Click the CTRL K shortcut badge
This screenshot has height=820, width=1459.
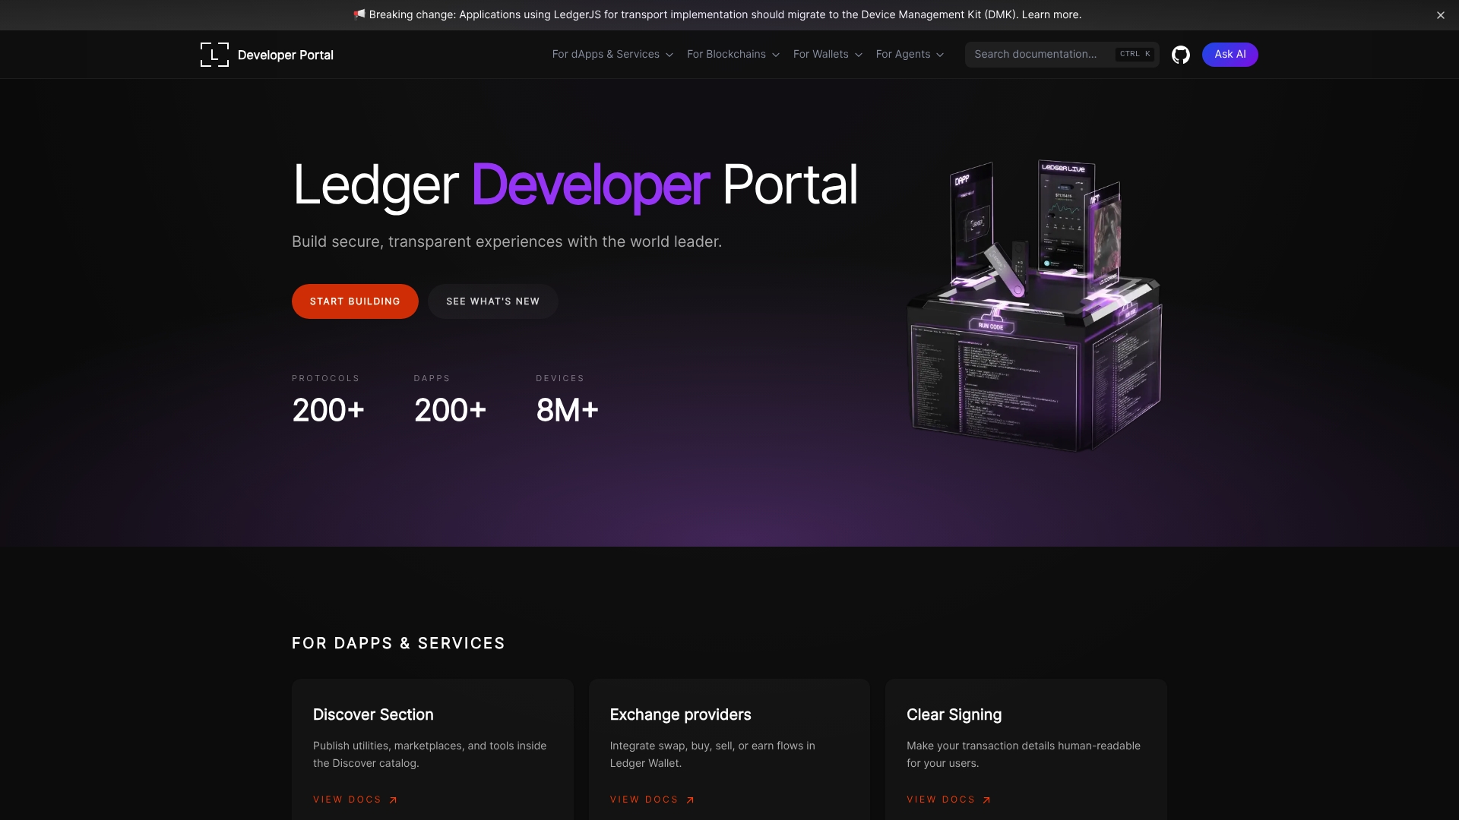point(1135,54)
